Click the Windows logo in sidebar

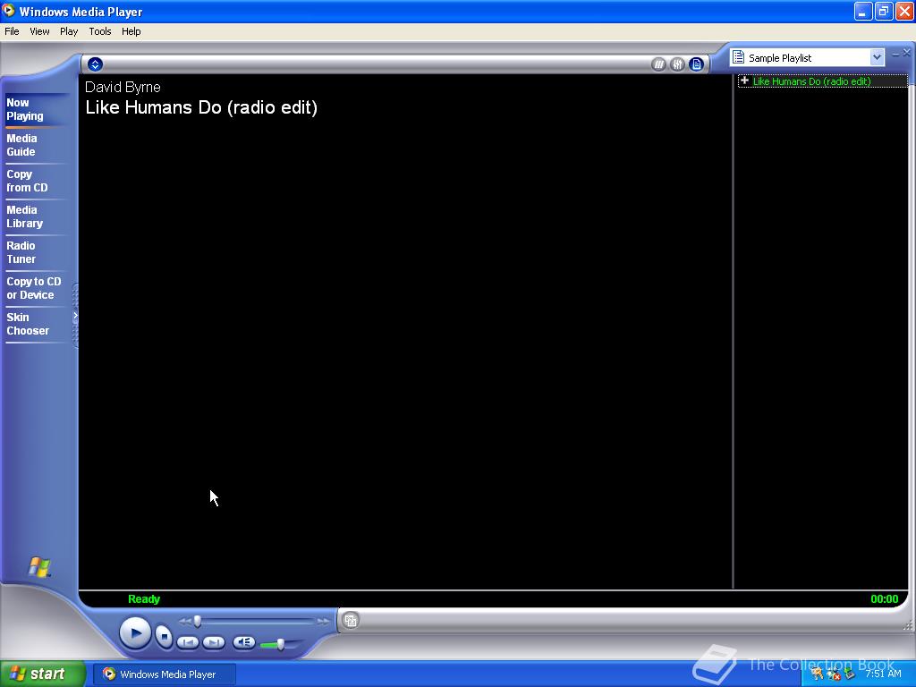tap(39, 566)
